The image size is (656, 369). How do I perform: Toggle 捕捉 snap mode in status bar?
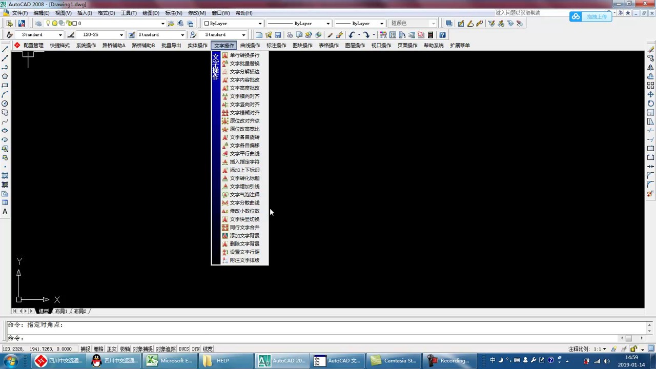85,349
